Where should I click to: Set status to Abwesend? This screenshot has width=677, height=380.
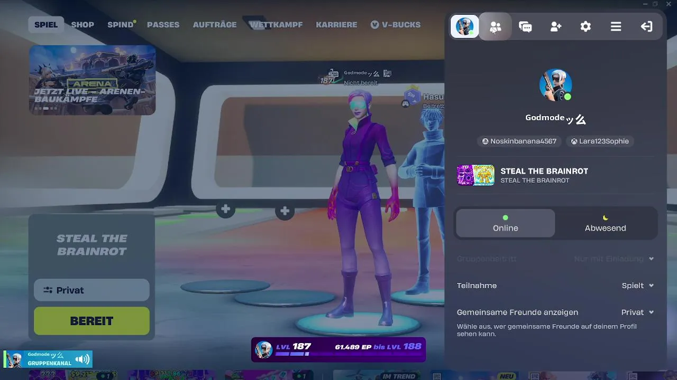(x=605, y=223)
